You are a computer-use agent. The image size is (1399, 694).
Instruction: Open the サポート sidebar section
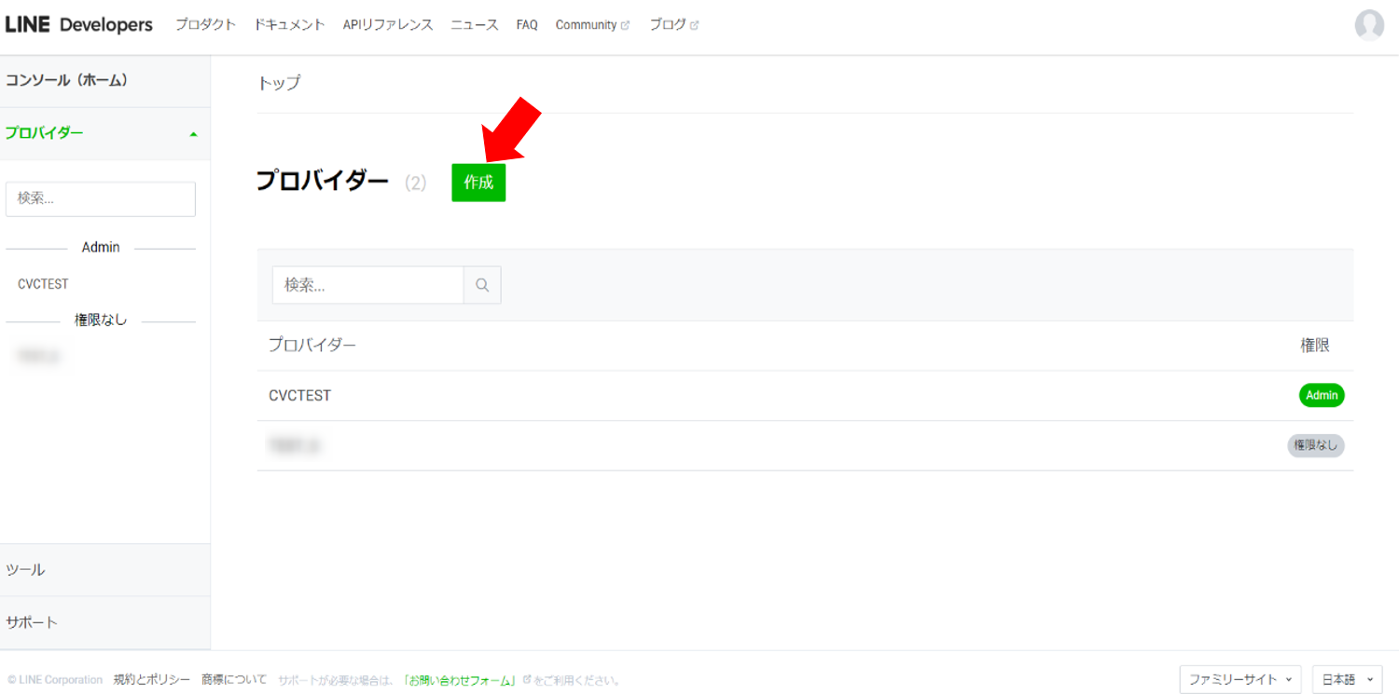(x=104, y=622)
